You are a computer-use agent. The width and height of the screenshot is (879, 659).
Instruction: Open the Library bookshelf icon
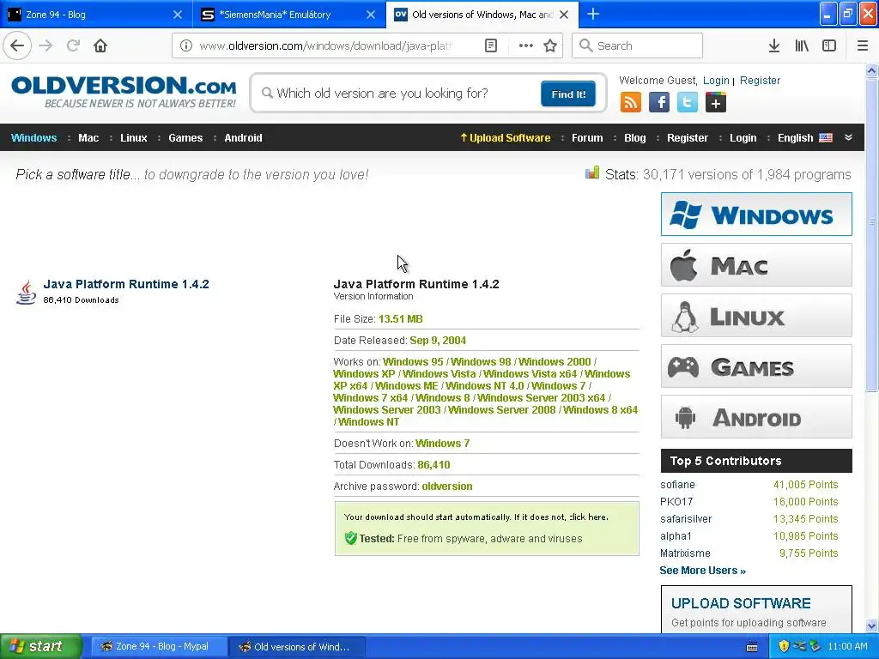pos(802,45)
